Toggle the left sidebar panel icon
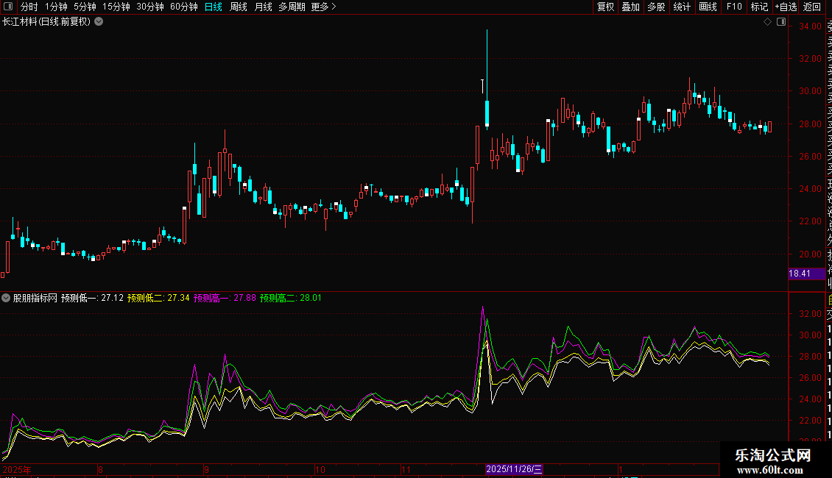This screenshot has width=832, height=478. click(x=8, y=7)
